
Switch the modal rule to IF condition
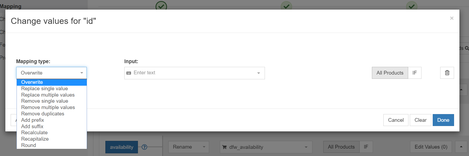point(415,73)
